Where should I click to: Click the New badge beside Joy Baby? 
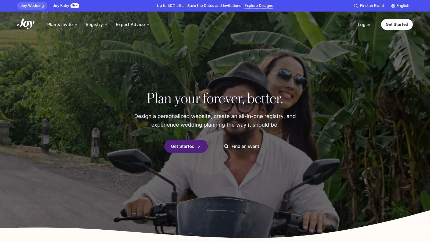(75, 6)
